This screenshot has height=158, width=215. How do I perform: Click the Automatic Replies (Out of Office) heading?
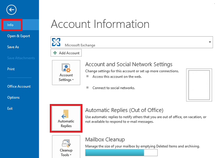point(124,110)
